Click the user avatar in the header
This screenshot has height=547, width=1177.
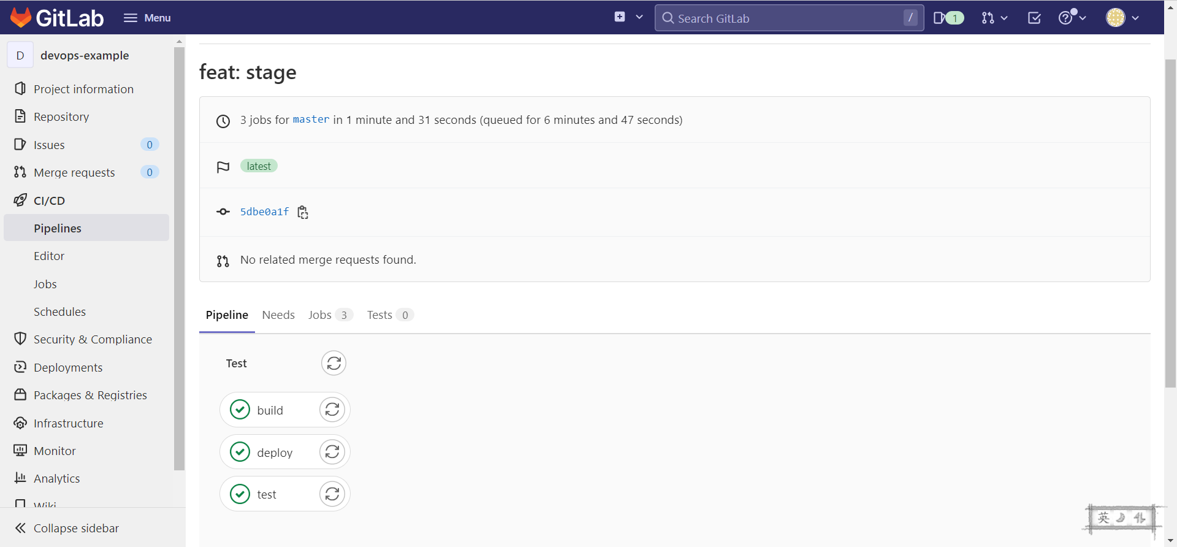click(x=1116, y=18)
